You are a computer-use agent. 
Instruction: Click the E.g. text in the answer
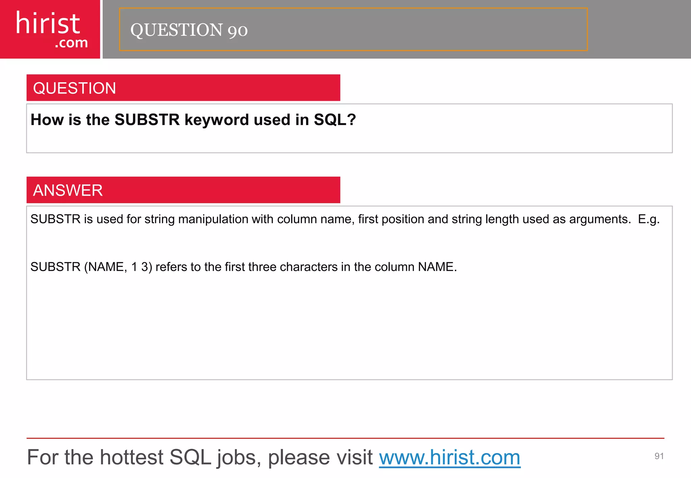coord(649,219)
